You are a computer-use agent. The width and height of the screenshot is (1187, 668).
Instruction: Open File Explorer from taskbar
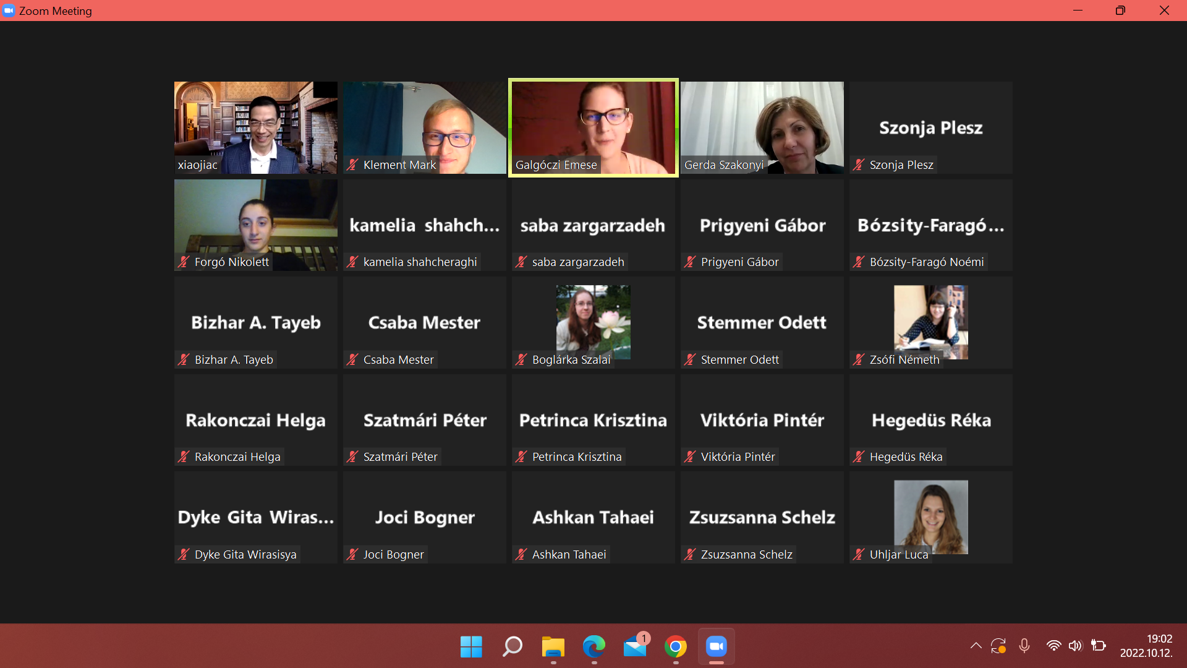click(553, 647)
